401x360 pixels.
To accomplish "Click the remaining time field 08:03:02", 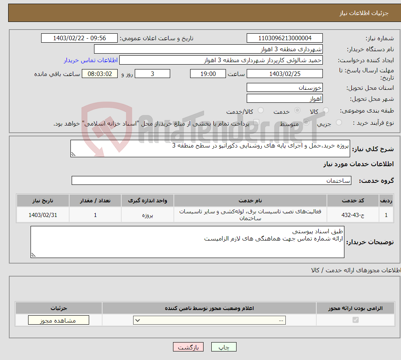I will [x=100, y=74].
